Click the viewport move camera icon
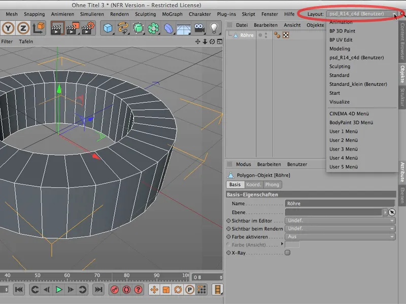 (198, 42)
